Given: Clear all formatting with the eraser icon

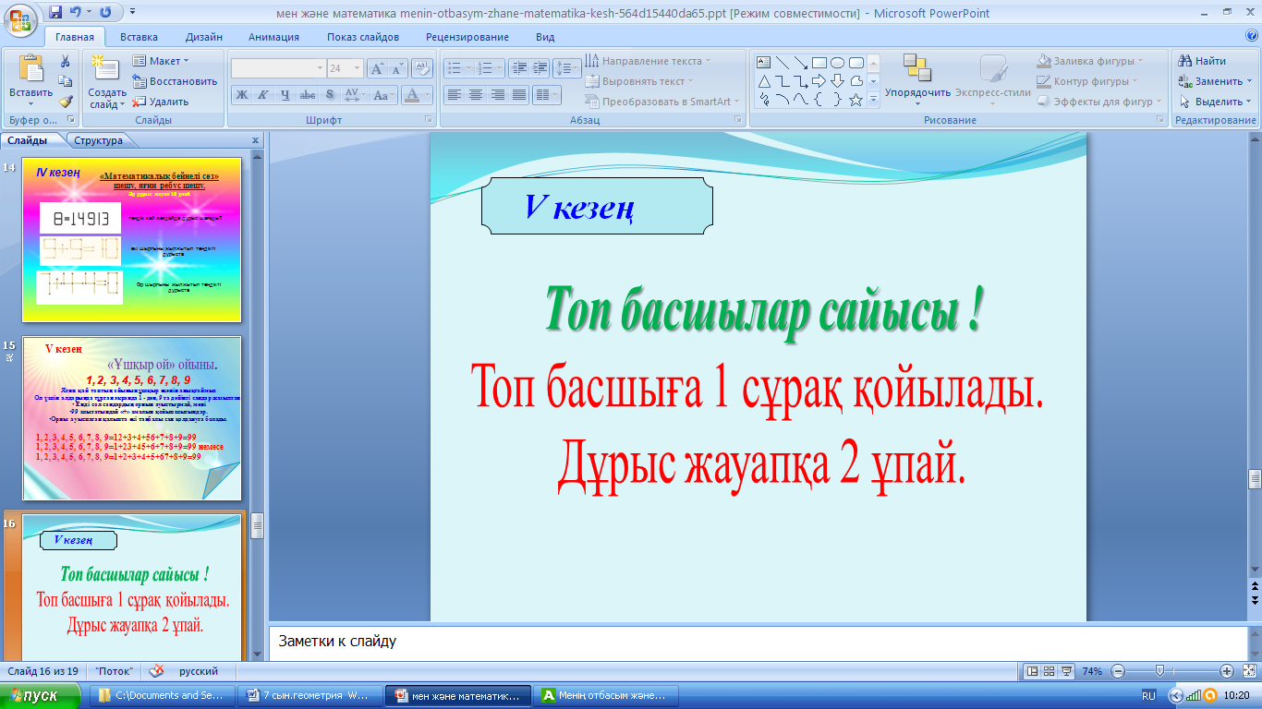Looking at the screenshot, I should tap(422, 68).
